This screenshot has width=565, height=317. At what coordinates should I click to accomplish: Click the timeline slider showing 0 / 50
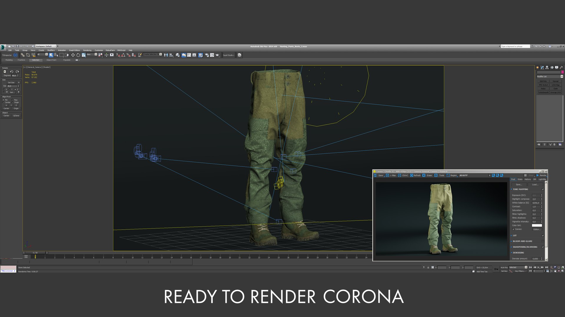[35, 252]
